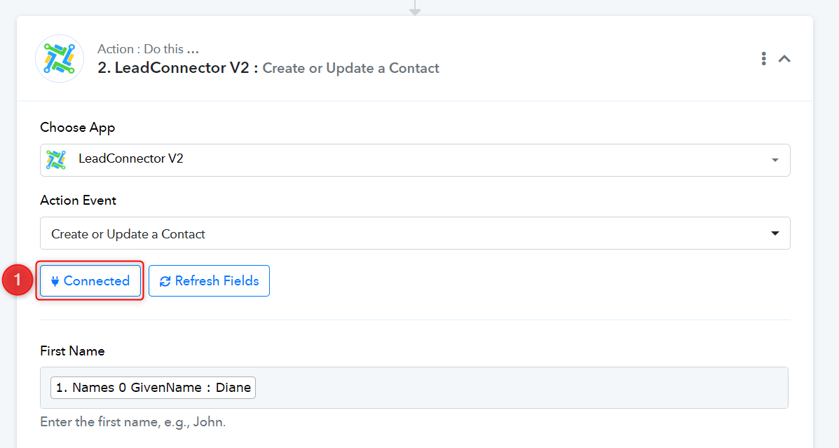Click the Enter the first name helper text
The height and width of the screenshot is (448, 839).
click(x=132, y=422)
